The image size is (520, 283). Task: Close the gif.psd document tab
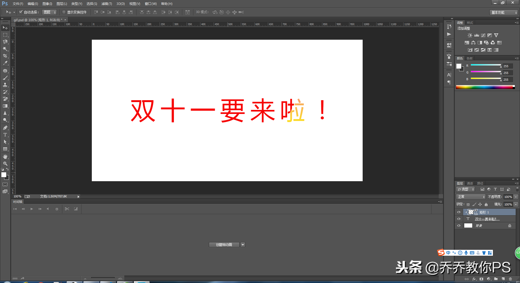coord(65,20)
